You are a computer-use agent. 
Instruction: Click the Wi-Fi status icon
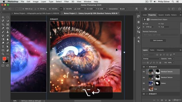tap(151, 2)
